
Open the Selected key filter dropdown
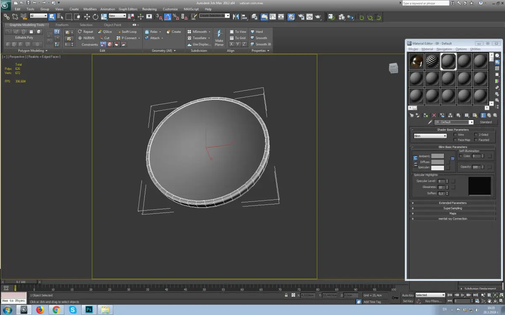pos(430,295)
